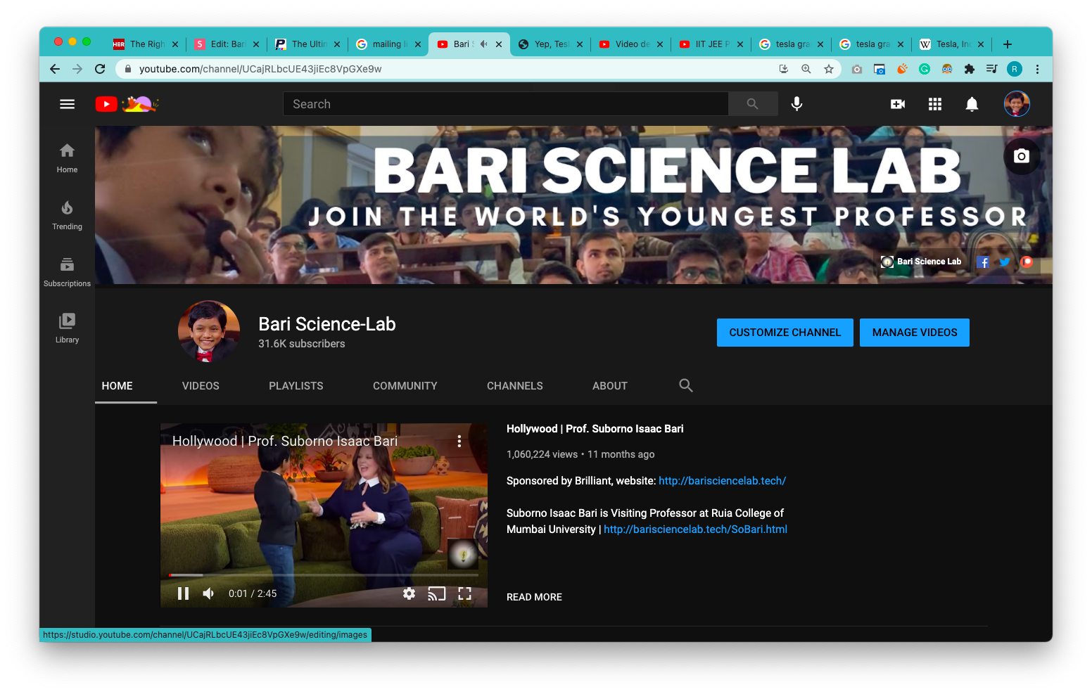The width and height of the screenshot is (1092, 694).
Task: Click the search magnifier button
Action: click(753, 104)
